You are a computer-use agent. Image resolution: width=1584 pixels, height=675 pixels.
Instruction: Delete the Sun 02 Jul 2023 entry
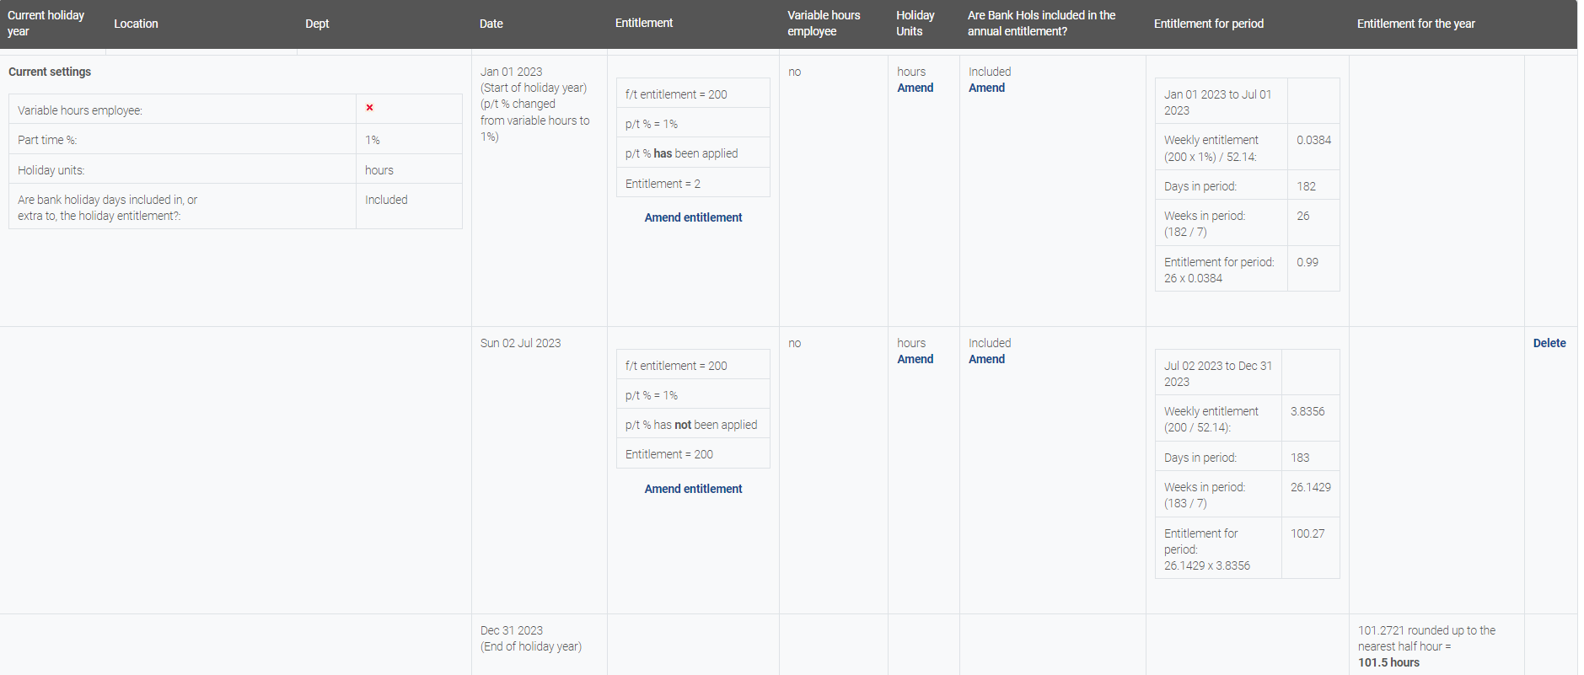(1549, 343)
